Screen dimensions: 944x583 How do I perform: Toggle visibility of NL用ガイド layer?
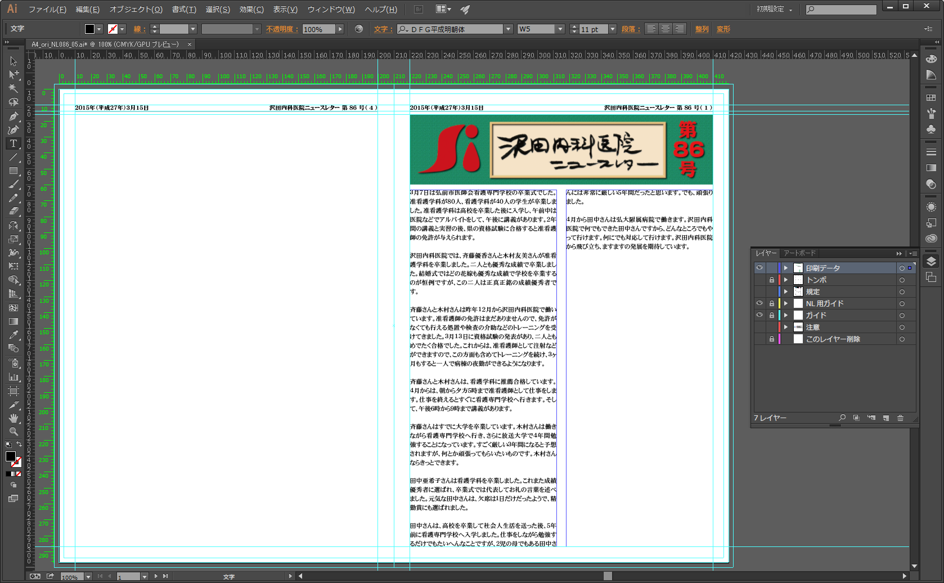coord(759,303)
